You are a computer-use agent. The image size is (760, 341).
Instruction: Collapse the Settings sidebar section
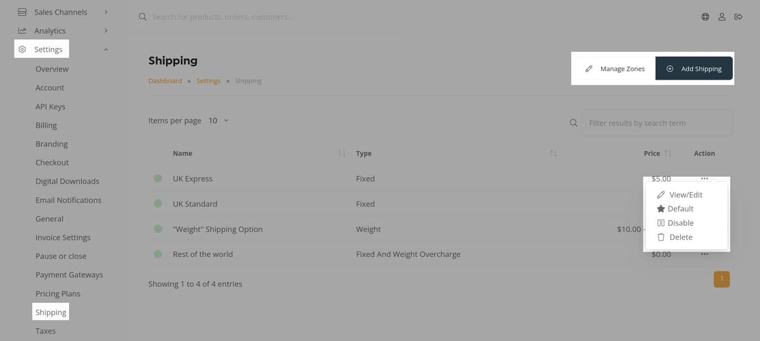[x=106, y=49]
